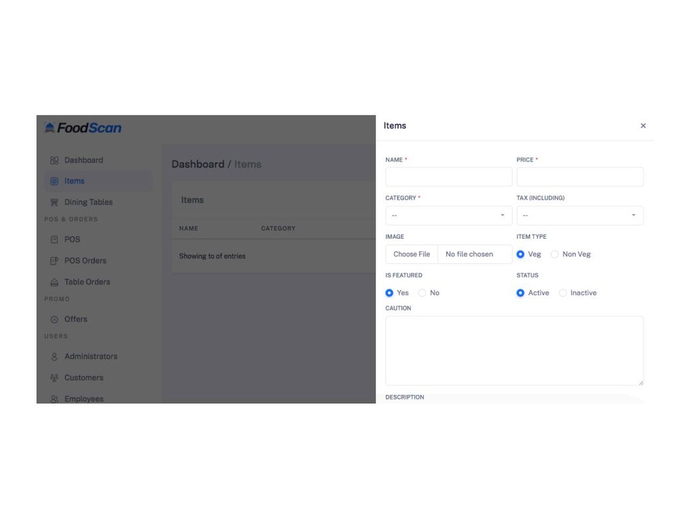Viewport: 688px width, 516px height.
Task: Click the POS icon in sidebar
Action: point(54,239)
